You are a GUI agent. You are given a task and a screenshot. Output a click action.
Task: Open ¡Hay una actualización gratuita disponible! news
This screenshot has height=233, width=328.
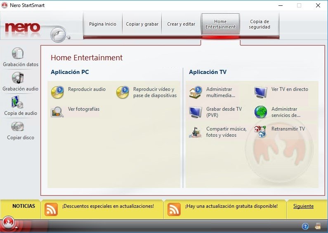pyautogui.click(x=231, y=206)
